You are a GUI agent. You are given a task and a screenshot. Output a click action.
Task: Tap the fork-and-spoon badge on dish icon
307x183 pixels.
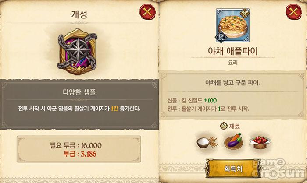pyautogui.click(x=244, y=14)
